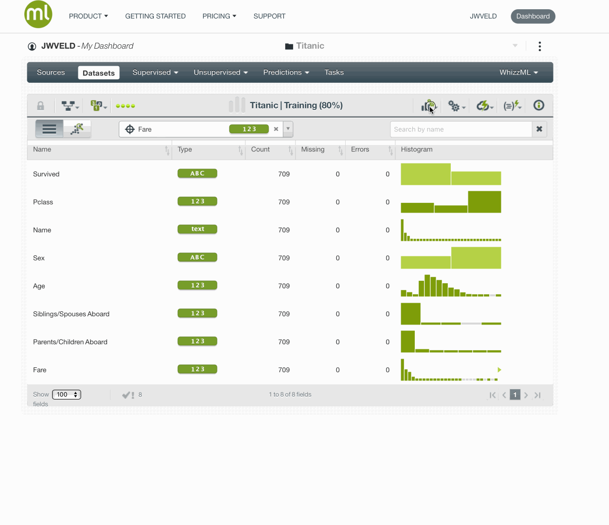Go to GETTING STARTED page

[155, 16]
